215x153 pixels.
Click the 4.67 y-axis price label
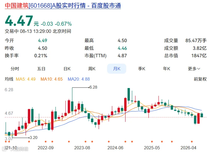coord(9,113)
